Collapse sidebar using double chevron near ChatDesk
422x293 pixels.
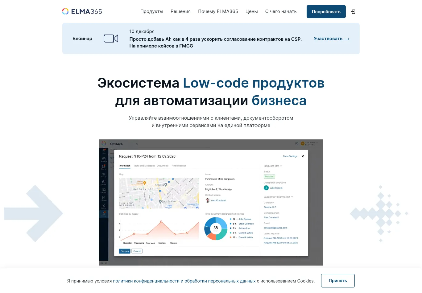pos(137,144)
